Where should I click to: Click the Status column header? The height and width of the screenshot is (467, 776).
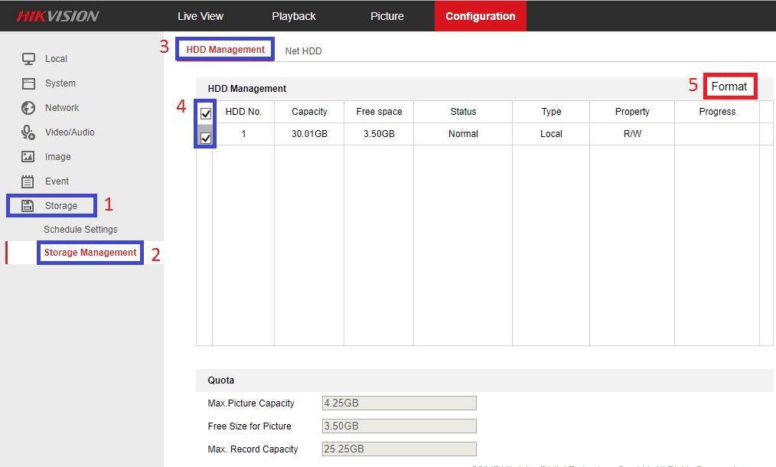pos(463,112)
